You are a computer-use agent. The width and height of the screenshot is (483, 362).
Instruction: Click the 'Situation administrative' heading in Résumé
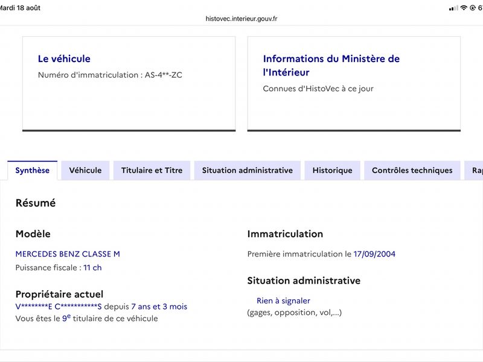[304, 281]
